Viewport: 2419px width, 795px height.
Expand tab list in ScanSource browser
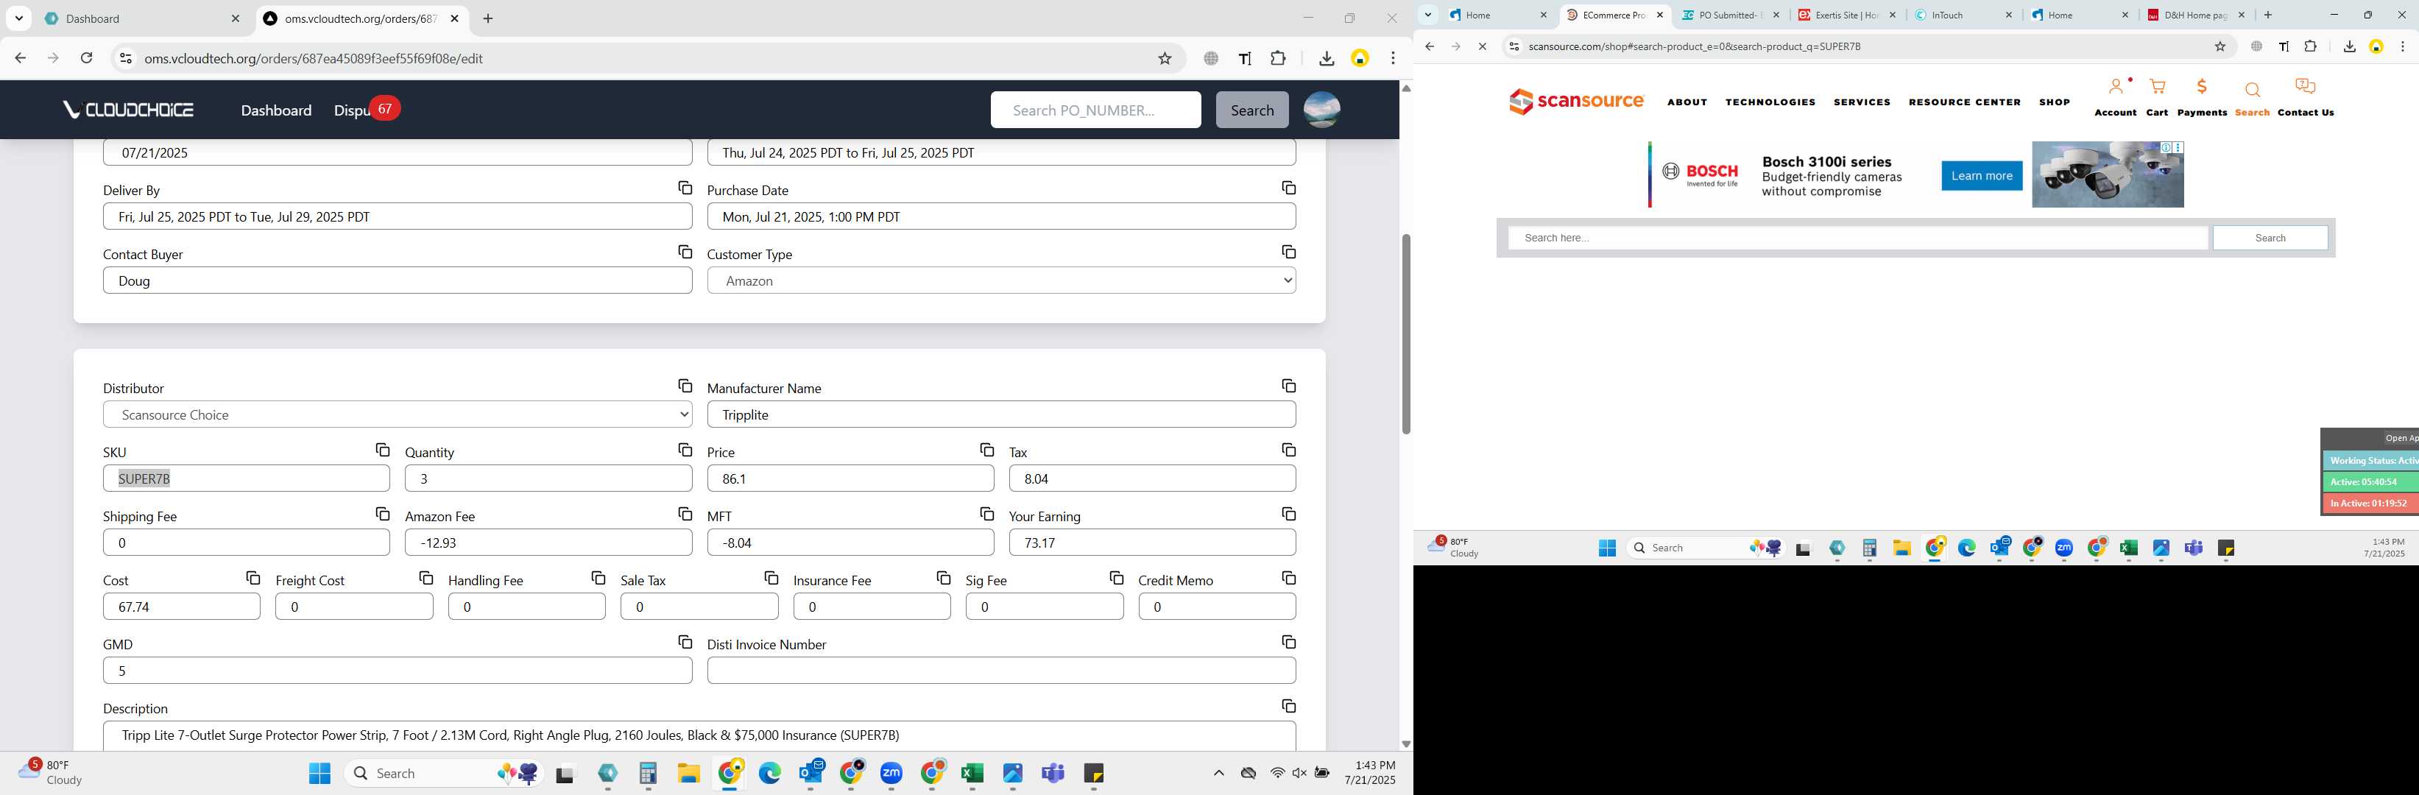[x=1427, y=15]
